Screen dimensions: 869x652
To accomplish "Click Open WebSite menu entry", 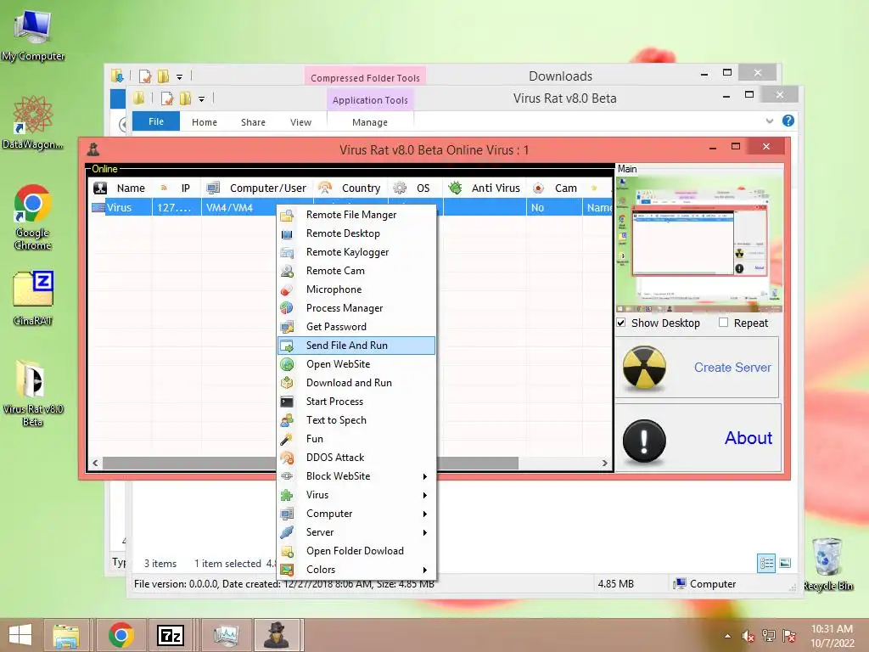I will (356, 364).
